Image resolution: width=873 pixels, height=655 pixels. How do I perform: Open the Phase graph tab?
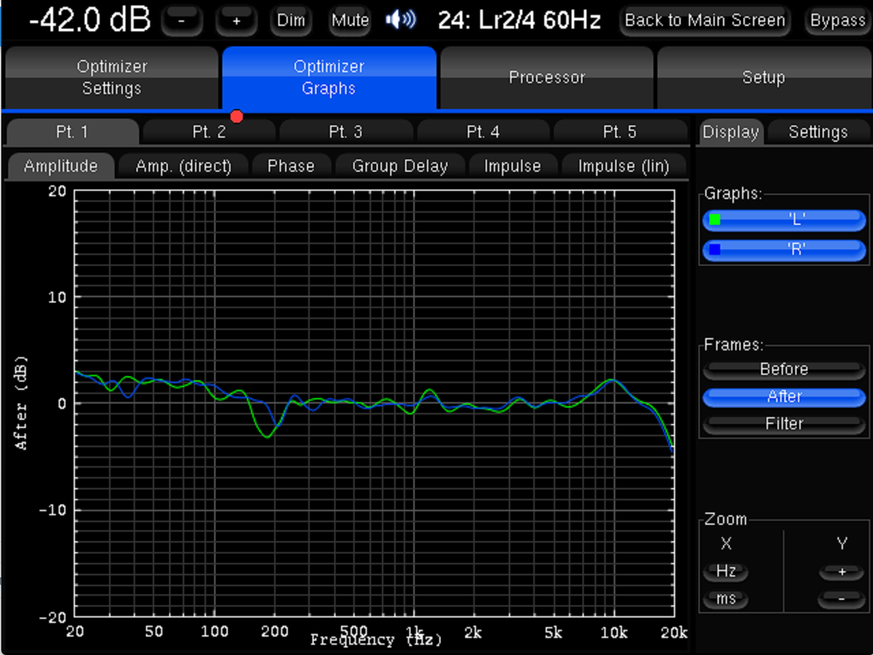[291, 166]
